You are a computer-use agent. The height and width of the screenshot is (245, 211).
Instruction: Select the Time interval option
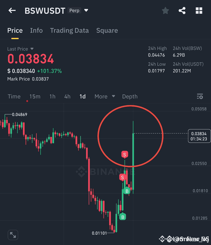click(14, 97)
